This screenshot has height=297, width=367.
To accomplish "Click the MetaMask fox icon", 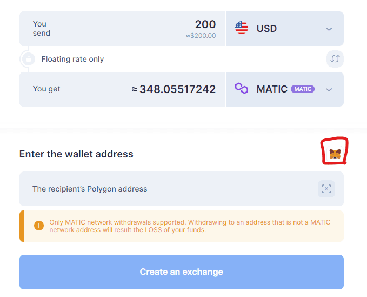I will point(335,154).
